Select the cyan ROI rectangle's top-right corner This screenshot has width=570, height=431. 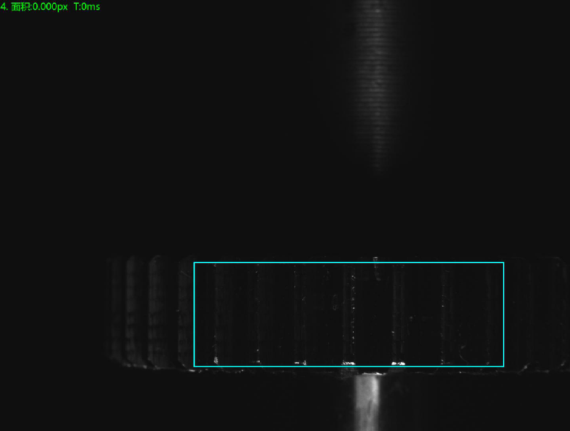[x=504, y=263]
